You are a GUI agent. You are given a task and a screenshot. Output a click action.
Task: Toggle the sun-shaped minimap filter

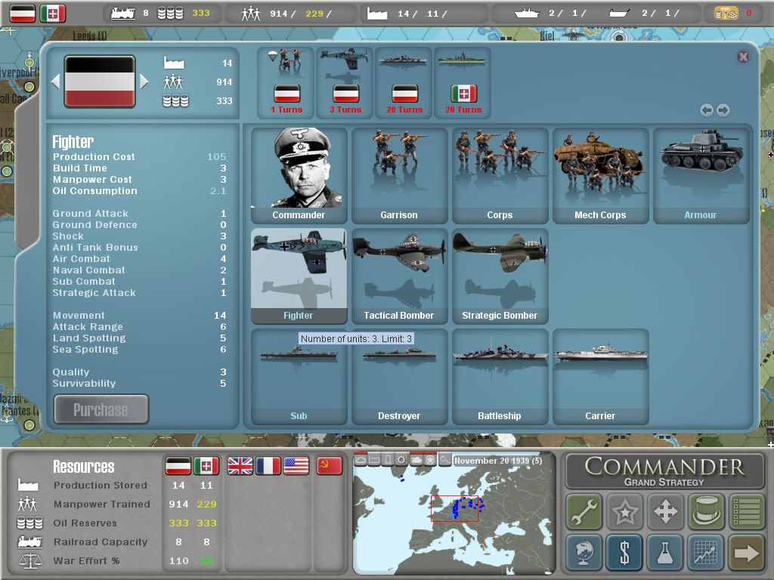click(402, 460)
